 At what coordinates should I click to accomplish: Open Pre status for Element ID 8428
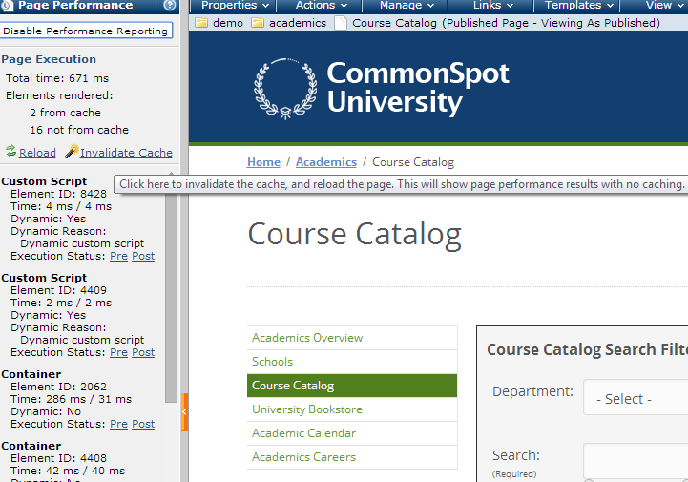point(118,256)
